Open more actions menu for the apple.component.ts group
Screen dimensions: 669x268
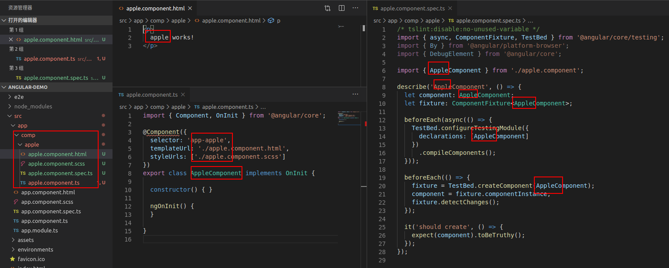355,95
